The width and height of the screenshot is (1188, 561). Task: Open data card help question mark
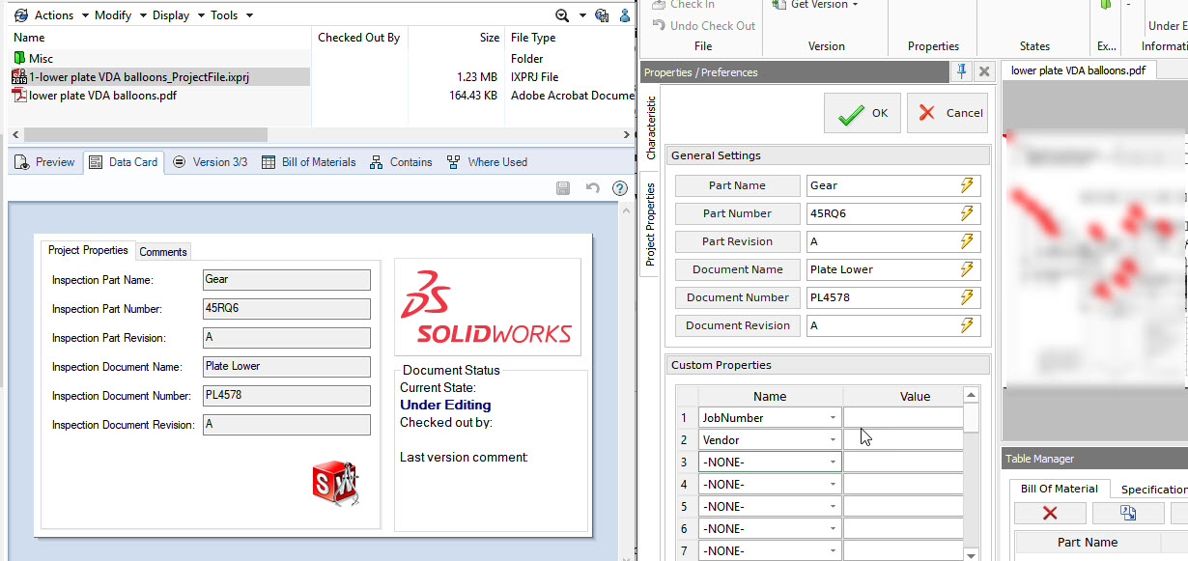(x=618, y=187)
